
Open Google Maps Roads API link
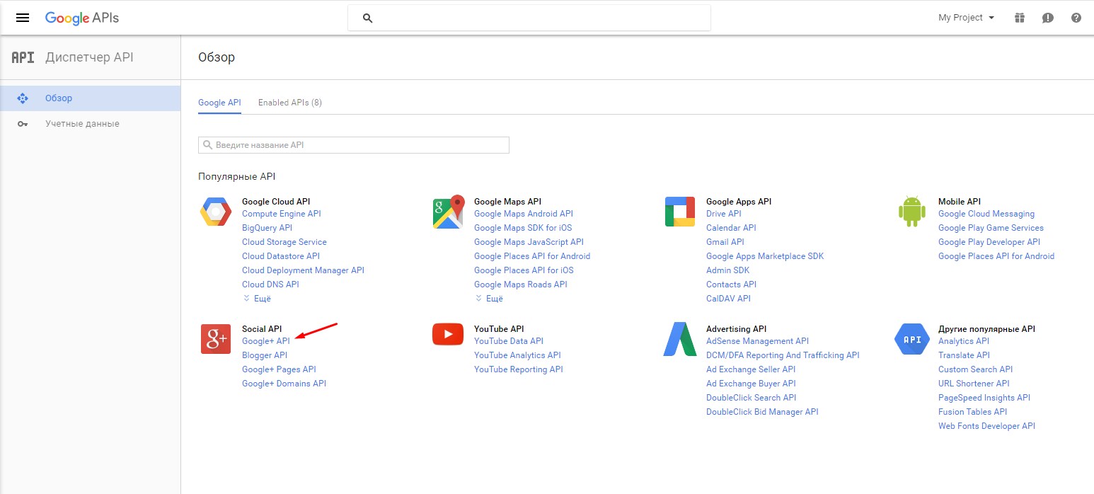click(521, 285)
